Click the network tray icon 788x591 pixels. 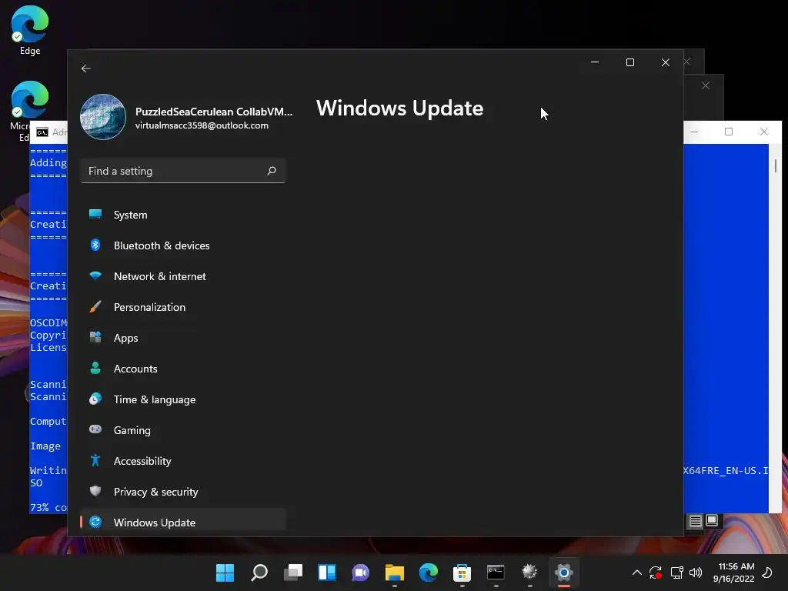pos(677,573)
